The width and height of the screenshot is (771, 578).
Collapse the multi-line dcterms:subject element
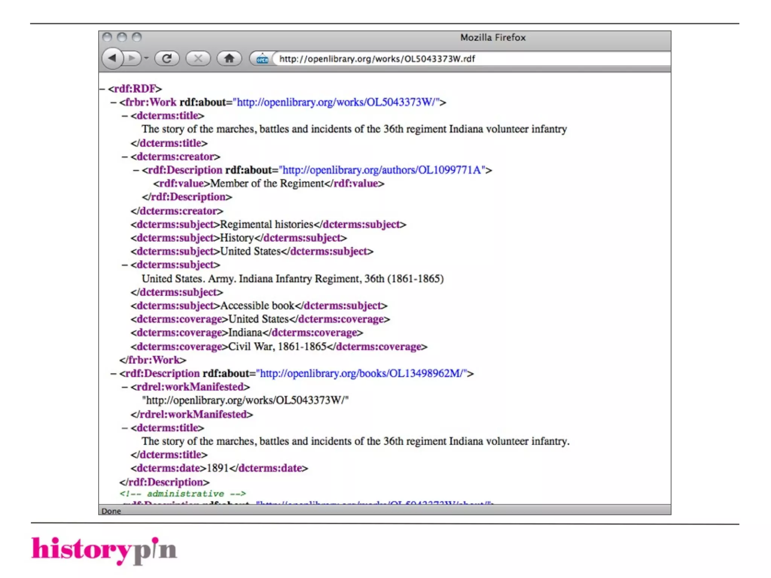pos(125,265)
